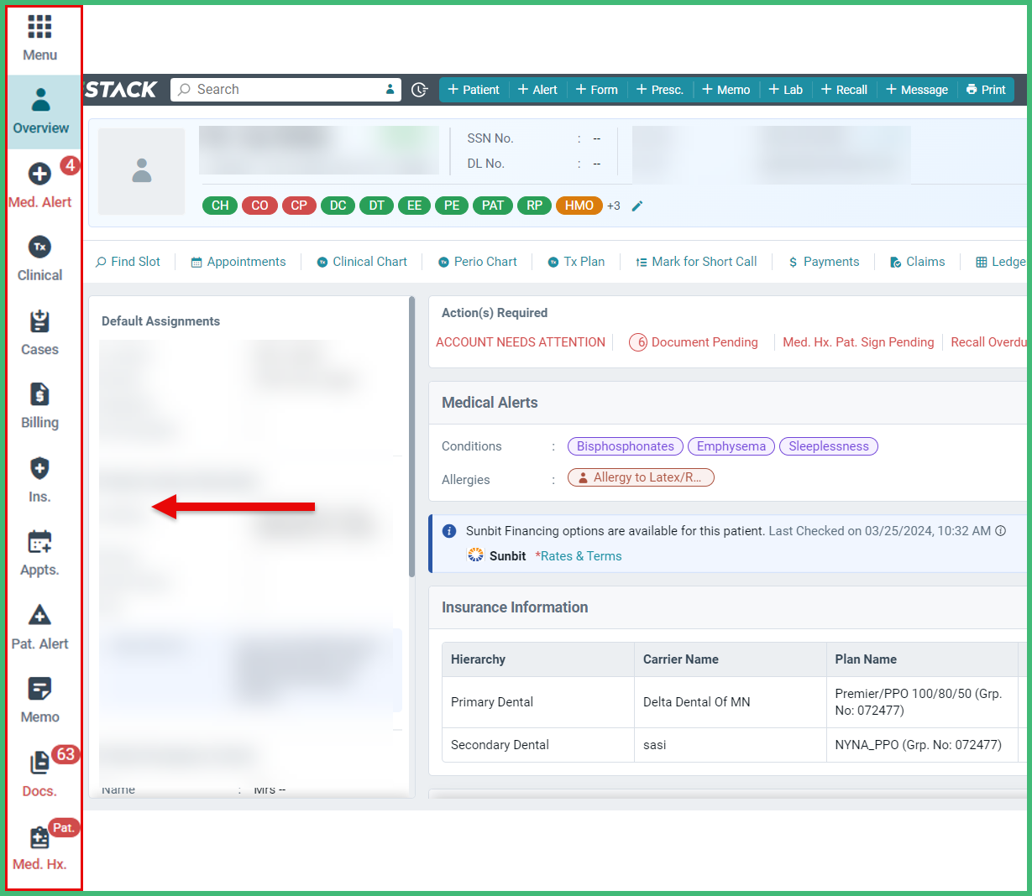Open the Cases sidebar icon

tap(39, 330)
